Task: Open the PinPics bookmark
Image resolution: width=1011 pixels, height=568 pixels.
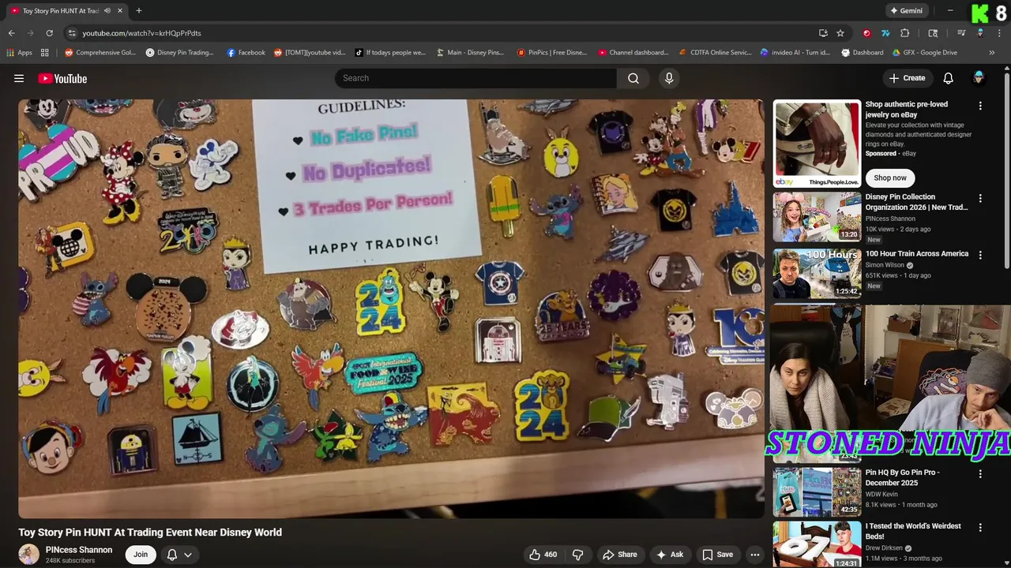Action: (552, 53)
